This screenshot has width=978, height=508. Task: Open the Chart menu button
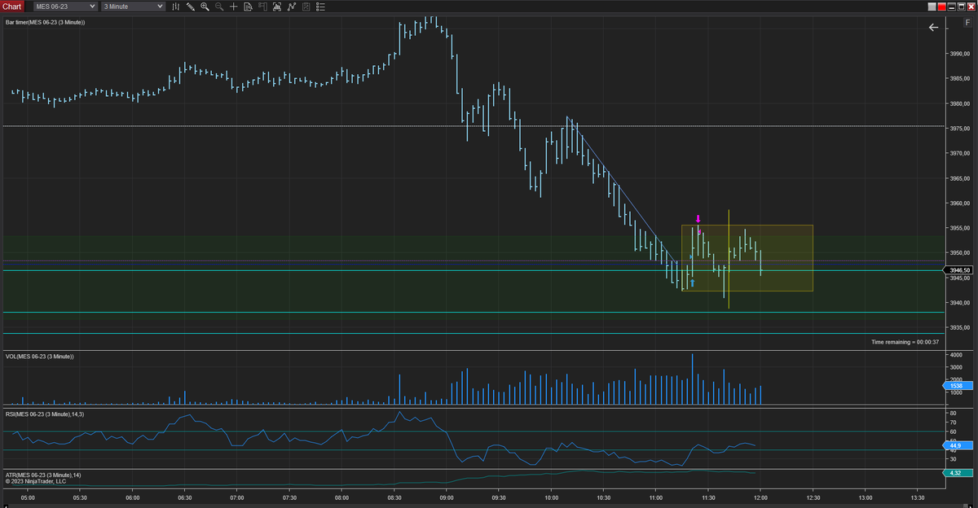11,7
